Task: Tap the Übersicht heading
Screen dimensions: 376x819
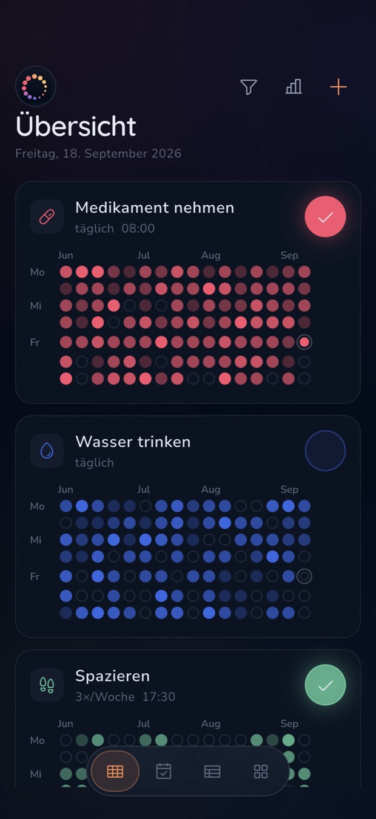Action: click(76, 126)
